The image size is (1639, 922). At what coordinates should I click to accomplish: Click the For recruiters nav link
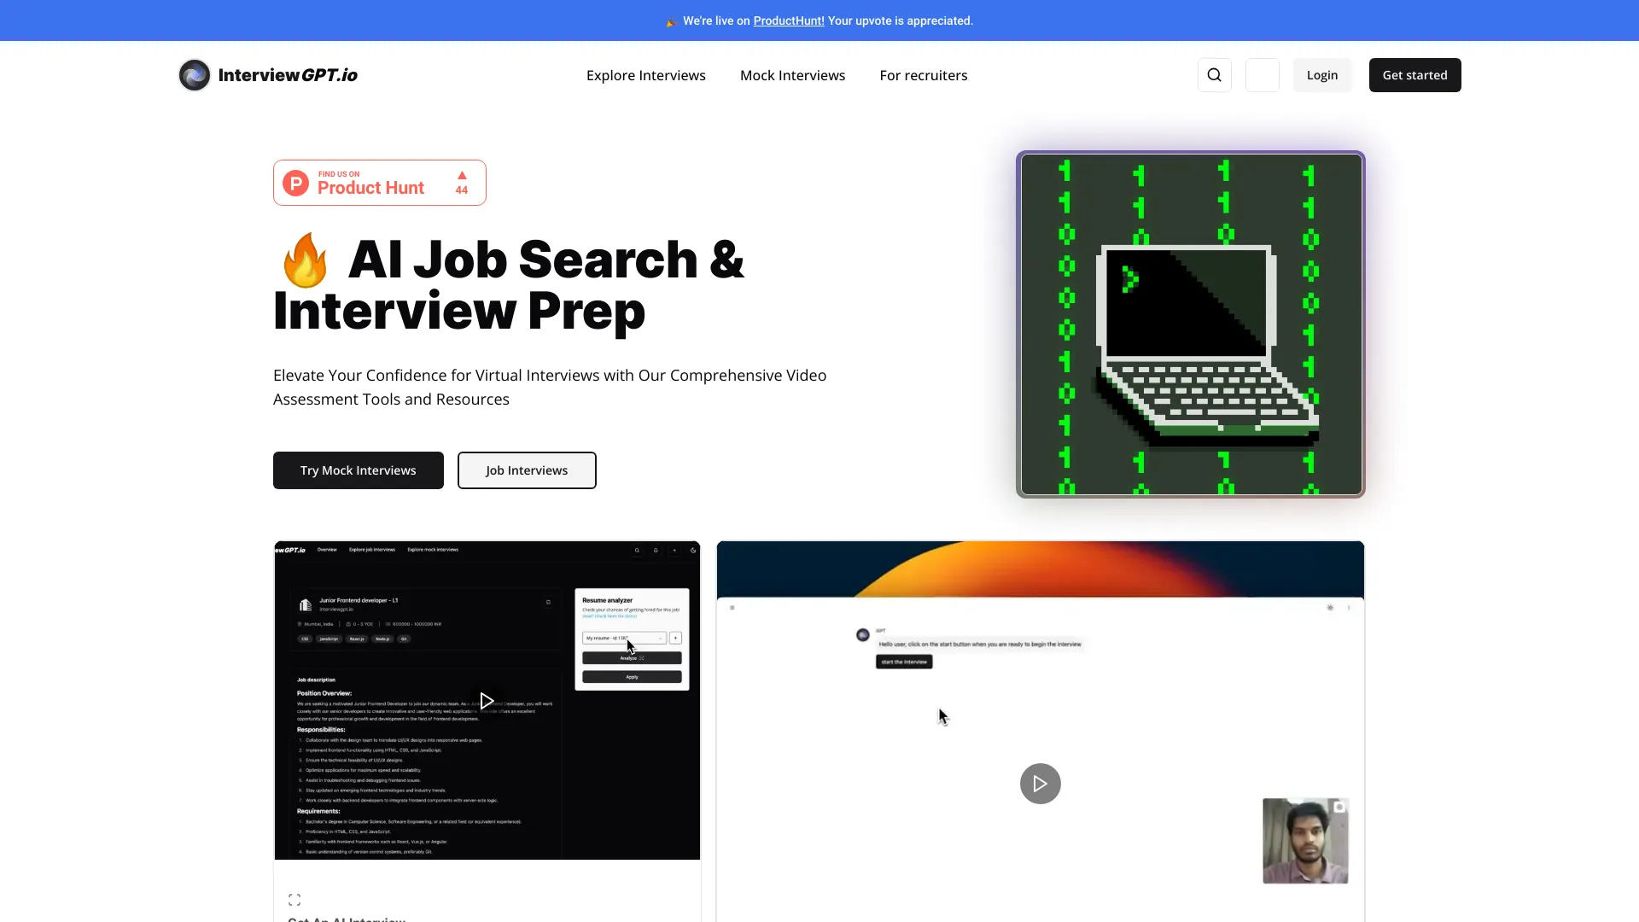(x=923, y=74)
